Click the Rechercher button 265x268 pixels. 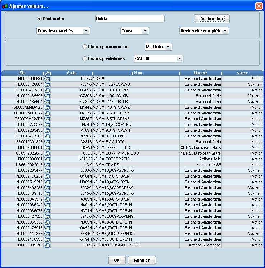click(212, 19)
